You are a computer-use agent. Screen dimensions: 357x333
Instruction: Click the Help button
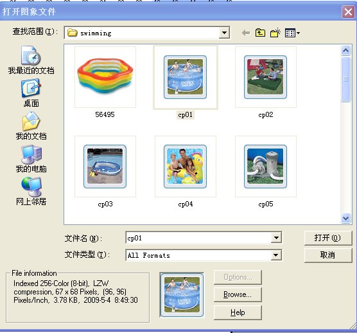click(238, 312)
